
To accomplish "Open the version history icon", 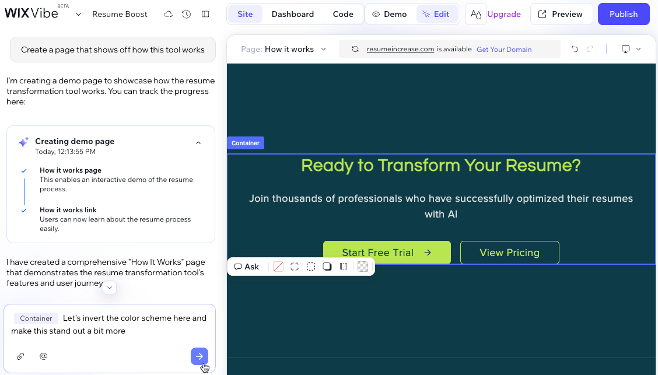I will pyautogui.click(x=186, y=14).
